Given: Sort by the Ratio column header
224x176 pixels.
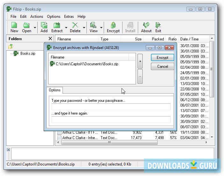Looking at the screenshot, I should point(172,39).
